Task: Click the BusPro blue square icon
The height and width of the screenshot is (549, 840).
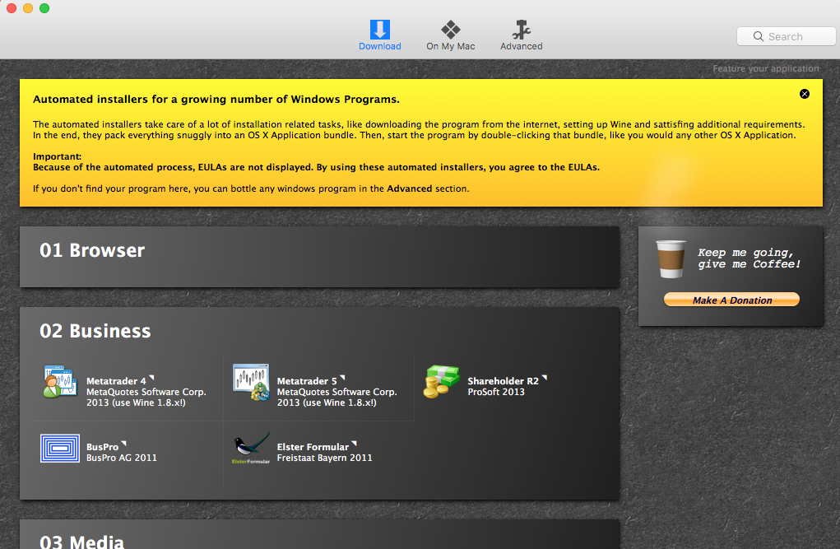Action: (59, 448)
